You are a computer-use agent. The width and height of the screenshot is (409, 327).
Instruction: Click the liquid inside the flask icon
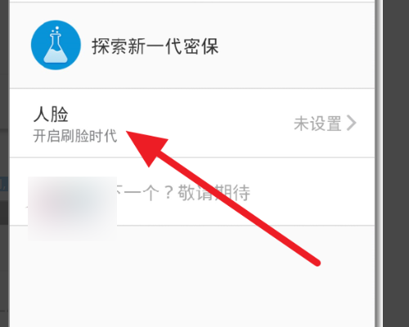coord(56,56)
